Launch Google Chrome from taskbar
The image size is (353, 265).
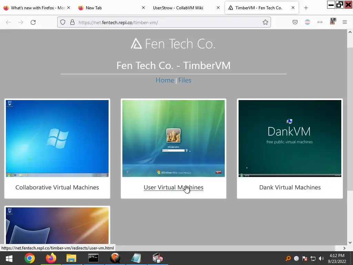30,258
